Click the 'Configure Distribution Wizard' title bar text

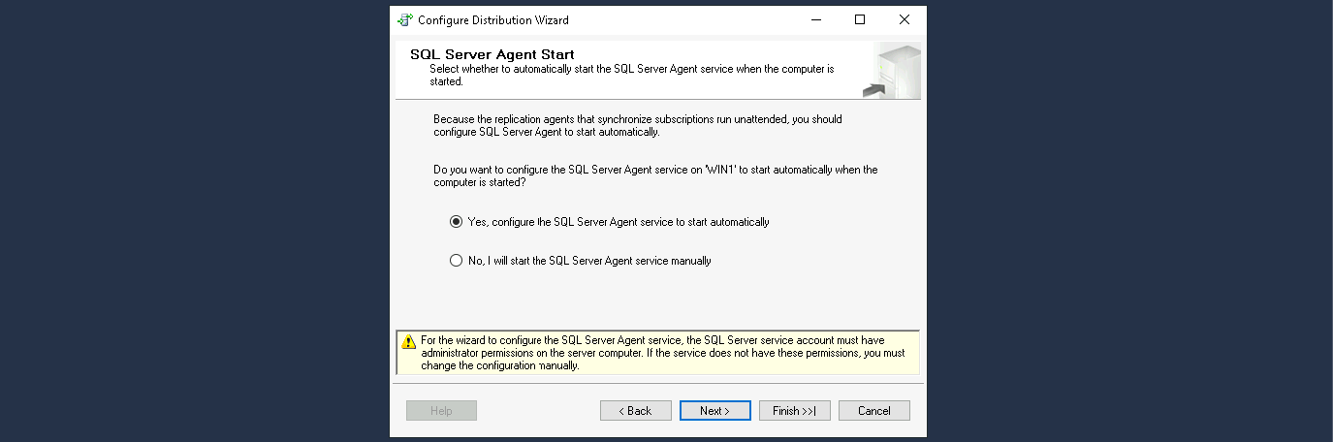pos(492,19)
